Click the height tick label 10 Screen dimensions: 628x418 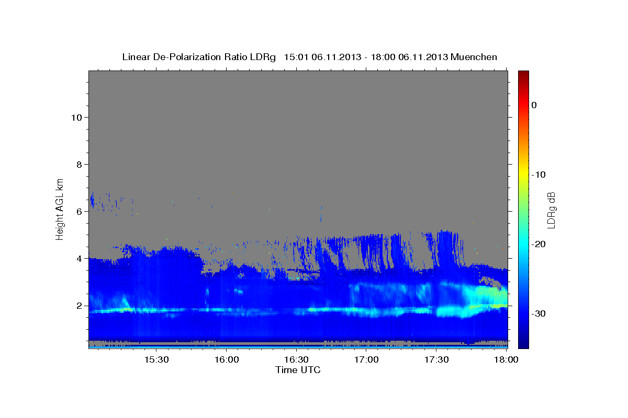click(76, 117)
